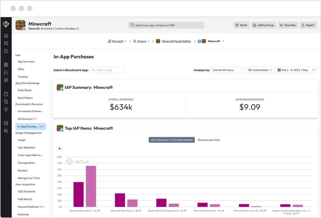Export the In-App Purchases data
The width and height of the screenshot is (321, 218).
tap(308, 25)
